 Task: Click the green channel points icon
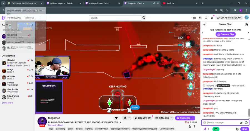[x=216, y=129]
